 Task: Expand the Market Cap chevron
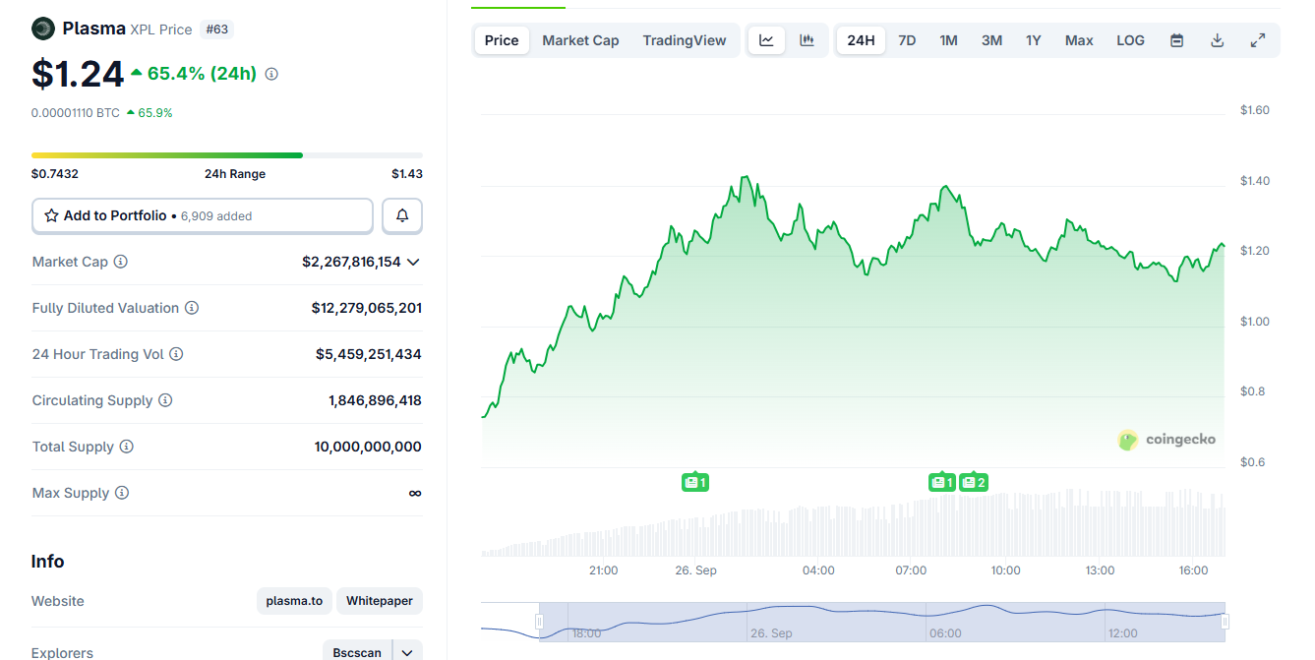tap(415, 262)
